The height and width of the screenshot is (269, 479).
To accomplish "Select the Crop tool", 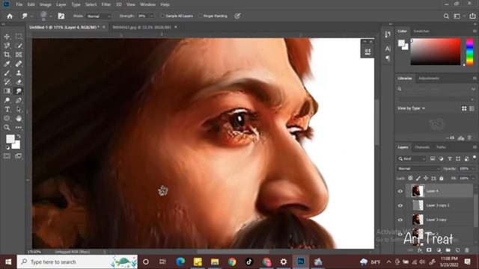I will click(7, 55).
